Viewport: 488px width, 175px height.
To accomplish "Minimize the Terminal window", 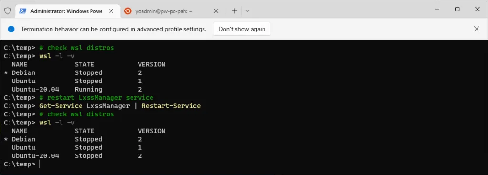I will 437,10.
